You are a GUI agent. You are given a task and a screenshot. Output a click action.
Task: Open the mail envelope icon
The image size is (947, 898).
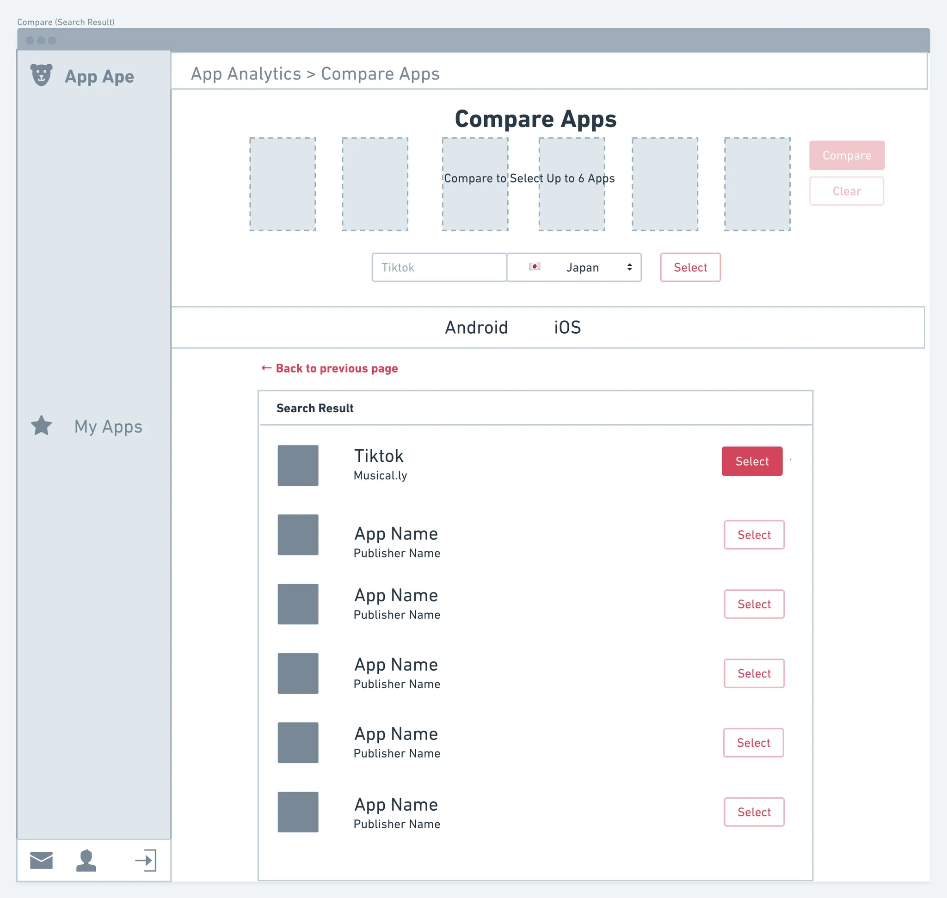[41, 860]
